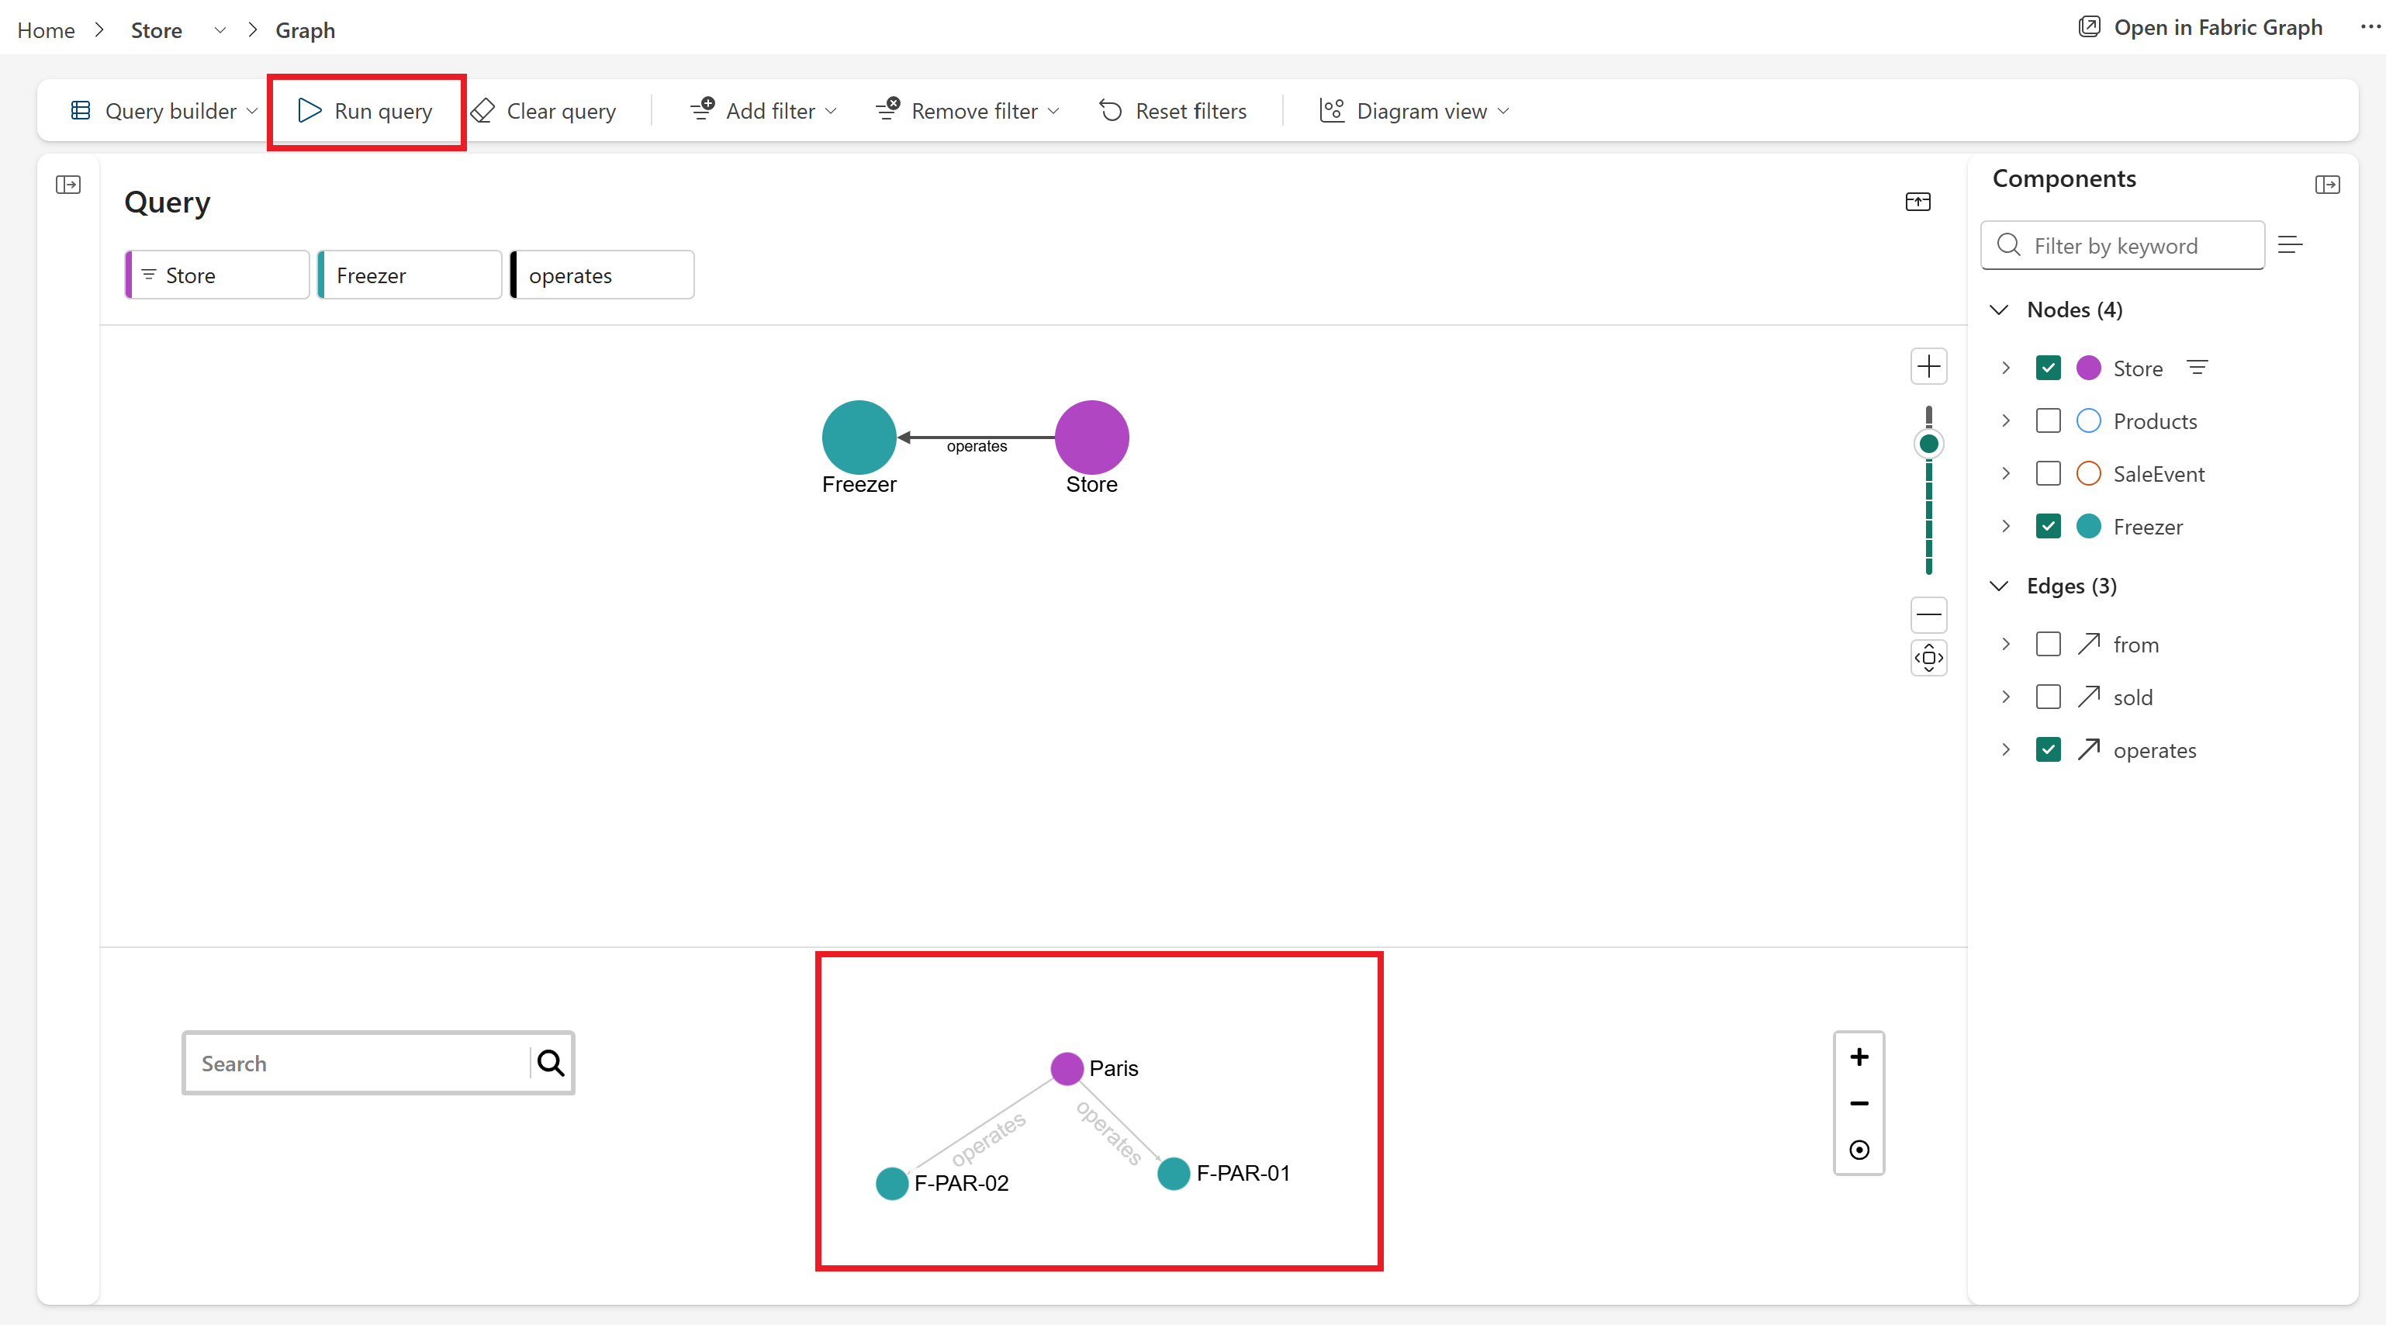This screenshot has height=1325, width=2386.
Task: Select the F-PAR-02 result node
Action: pos(892,1183)
